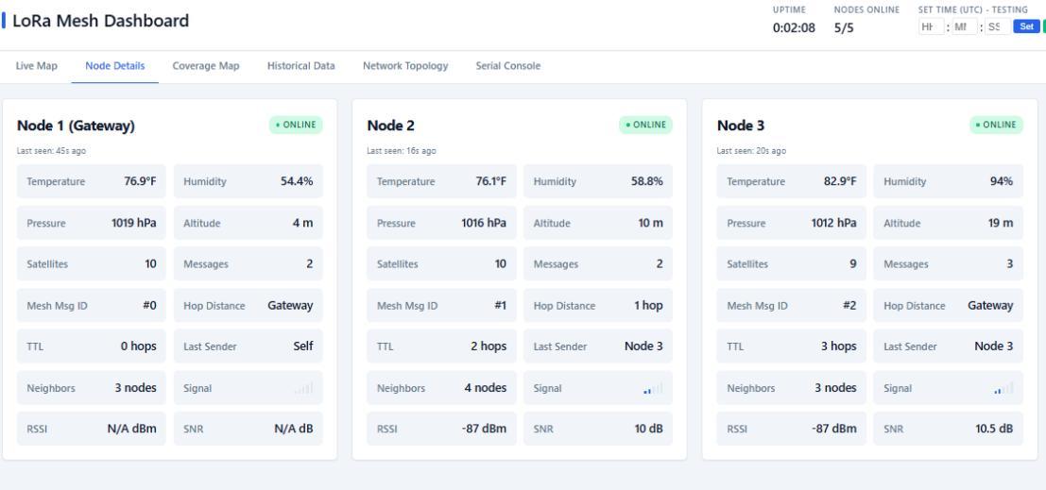The image size is (1046, 490).
Task: Click 'Last seen: 16s ago' text
Action: click(x=402, y=151)
